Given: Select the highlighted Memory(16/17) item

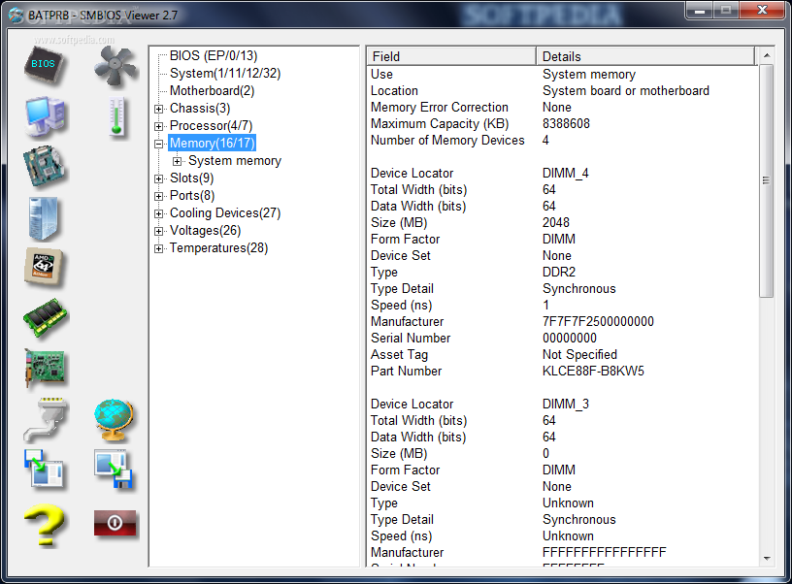Looking at the screenshot, I should point(212,144).
